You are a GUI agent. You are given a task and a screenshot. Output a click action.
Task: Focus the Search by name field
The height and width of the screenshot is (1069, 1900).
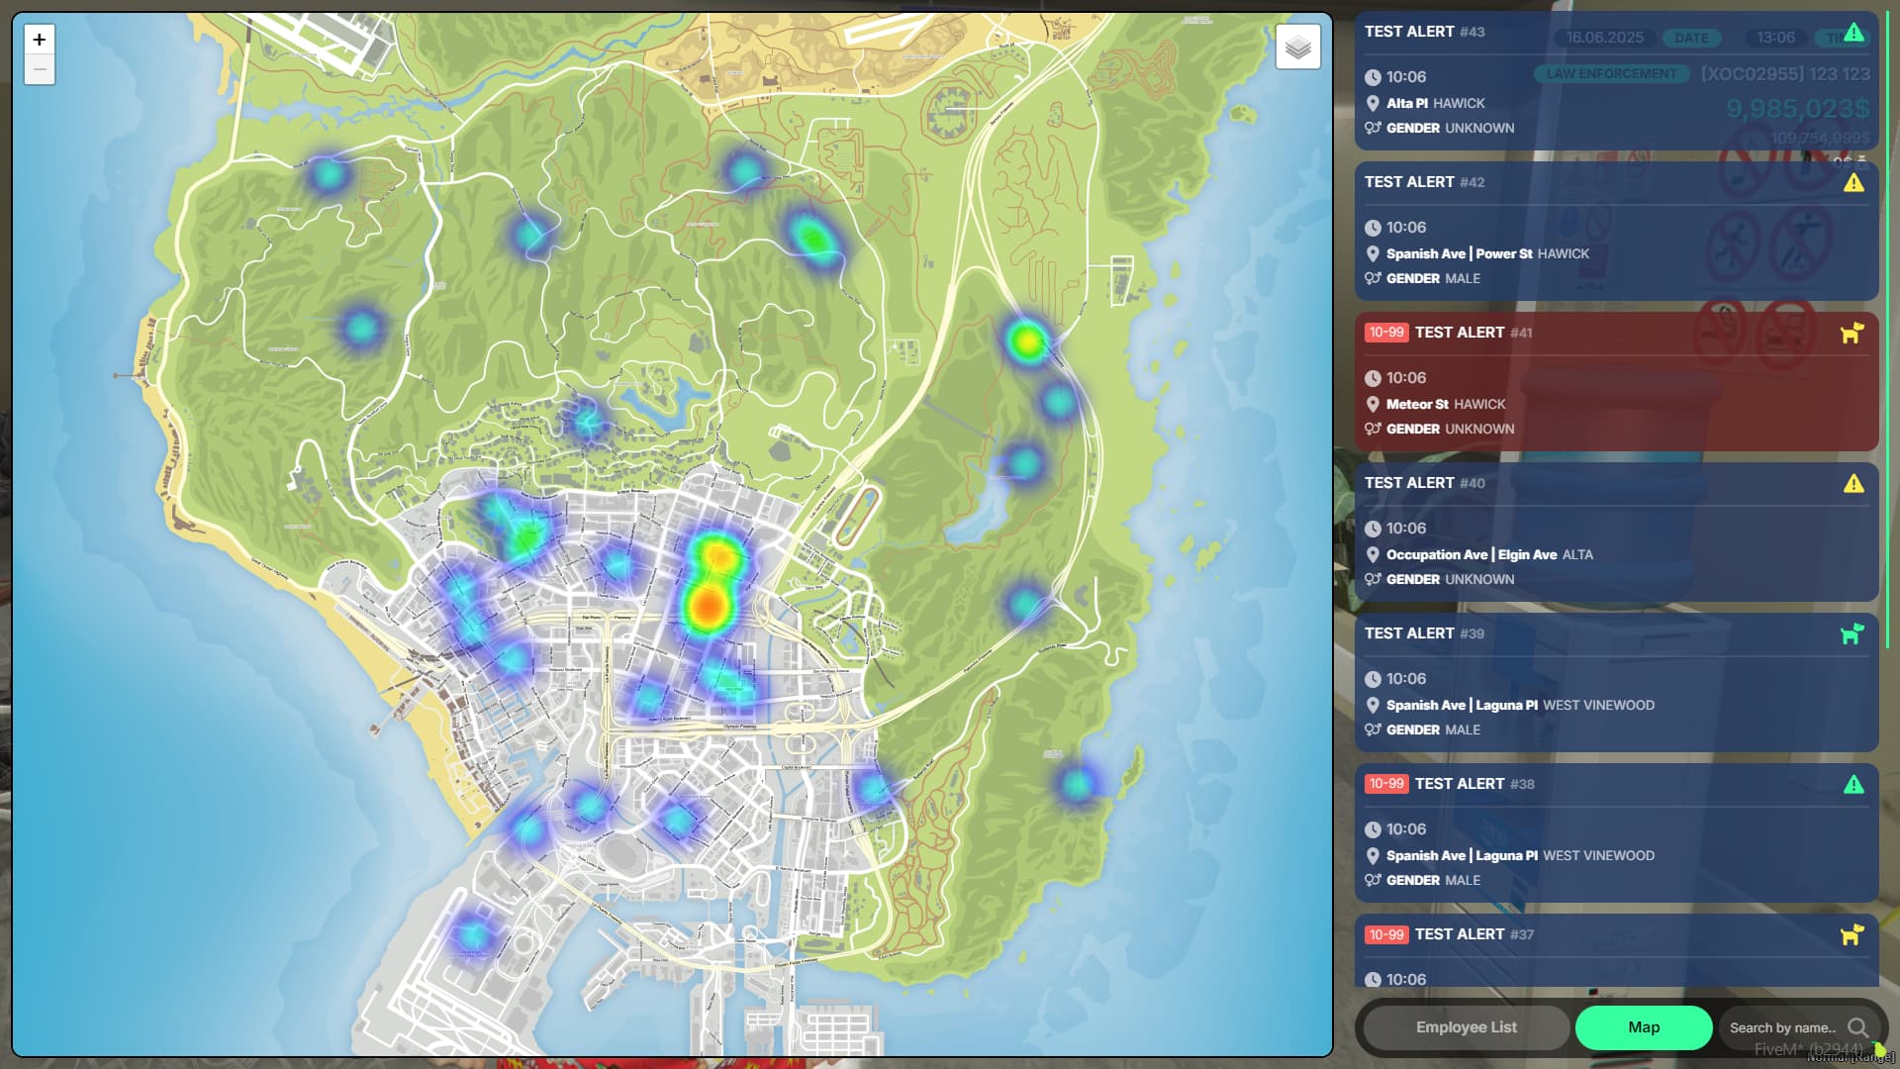[x=1782, y=1027]
